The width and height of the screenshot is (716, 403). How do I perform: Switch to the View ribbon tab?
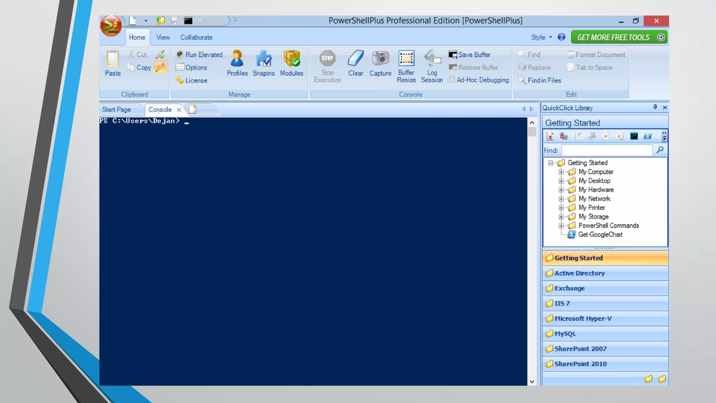[163, 37]
